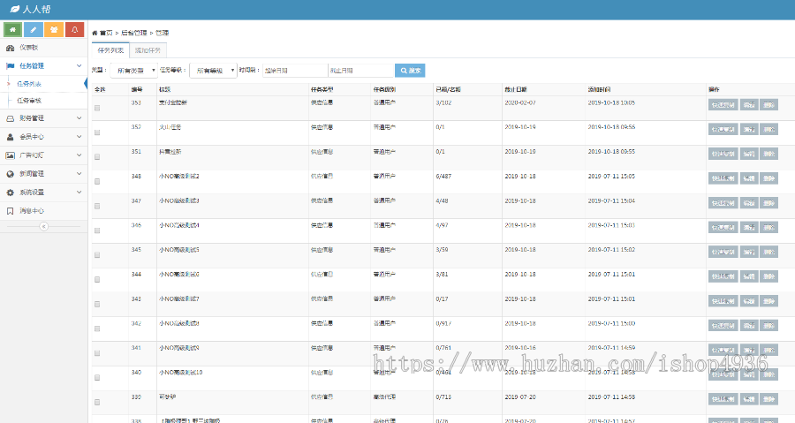The image size is (795, 423).
Task: Click the edit button for task 352
Action: coord(749,129)
